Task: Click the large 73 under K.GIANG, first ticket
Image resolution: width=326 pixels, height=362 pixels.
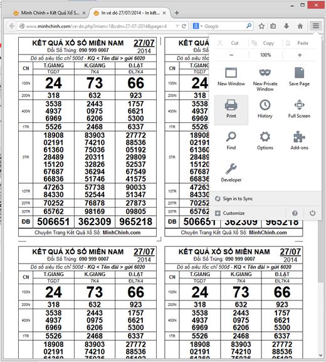Action: click(95, 83)
